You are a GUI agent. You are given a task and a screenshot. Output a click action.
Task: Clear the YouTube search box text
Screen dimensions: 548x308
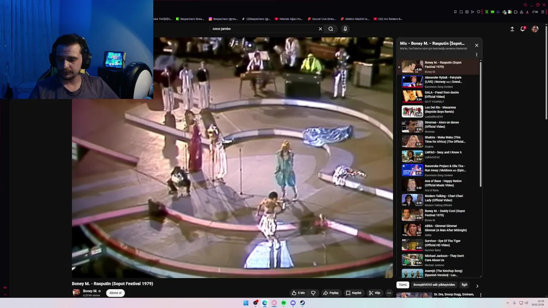click(x=320, y=29)
